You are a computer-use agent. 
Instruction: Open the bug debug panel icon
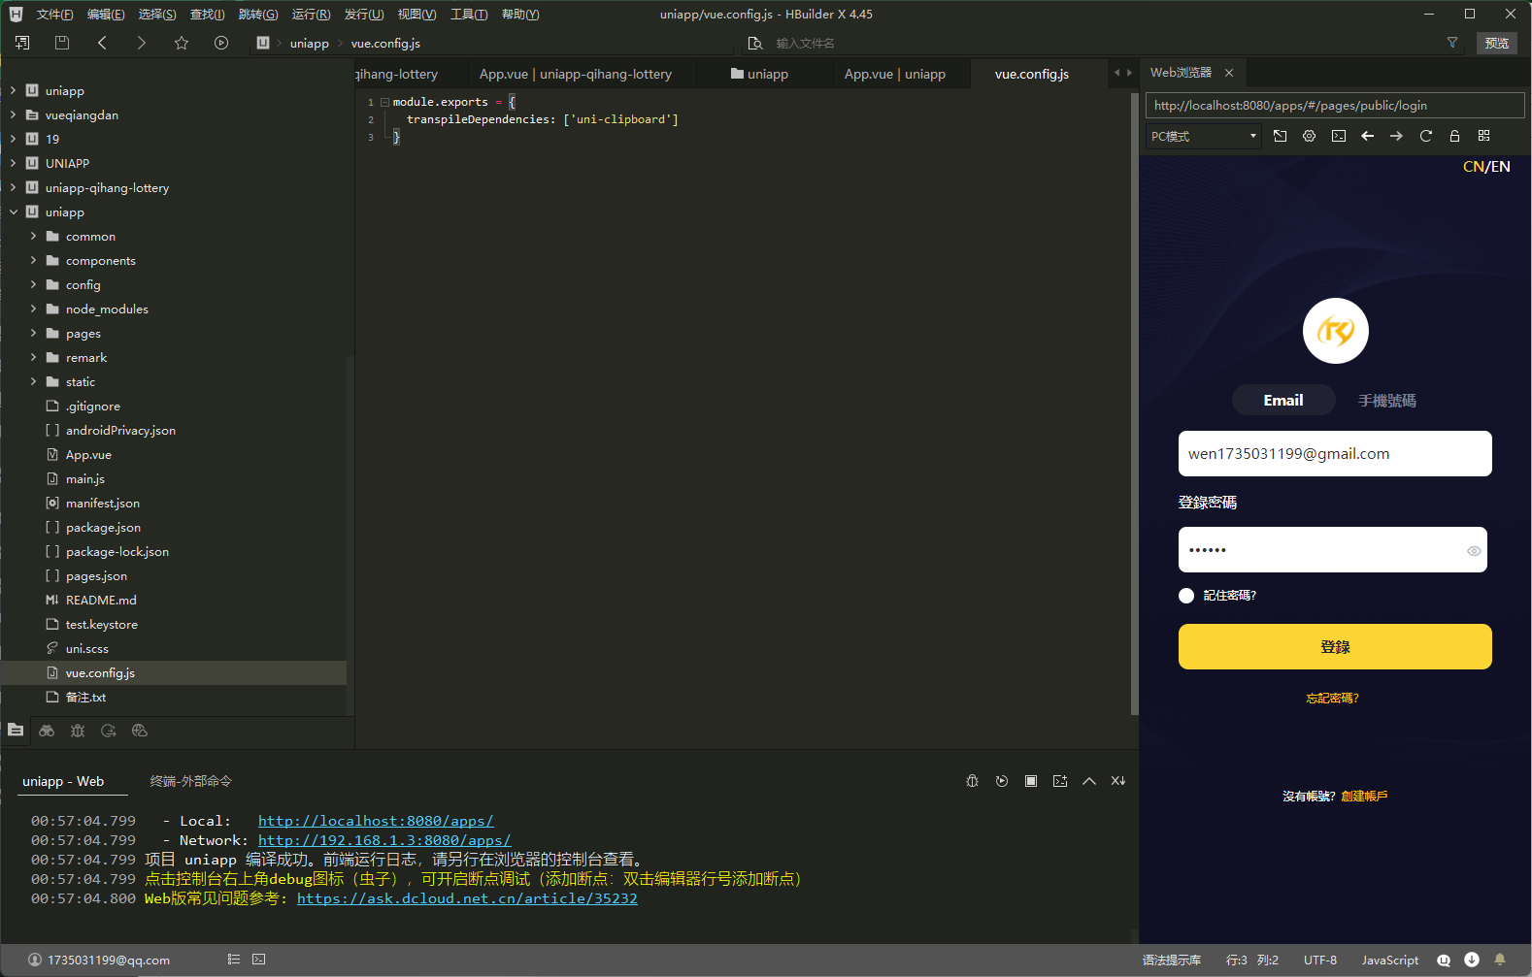coord(78,731)
